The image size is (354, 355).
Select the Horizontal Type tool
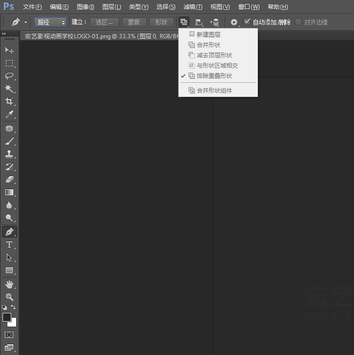9,245
